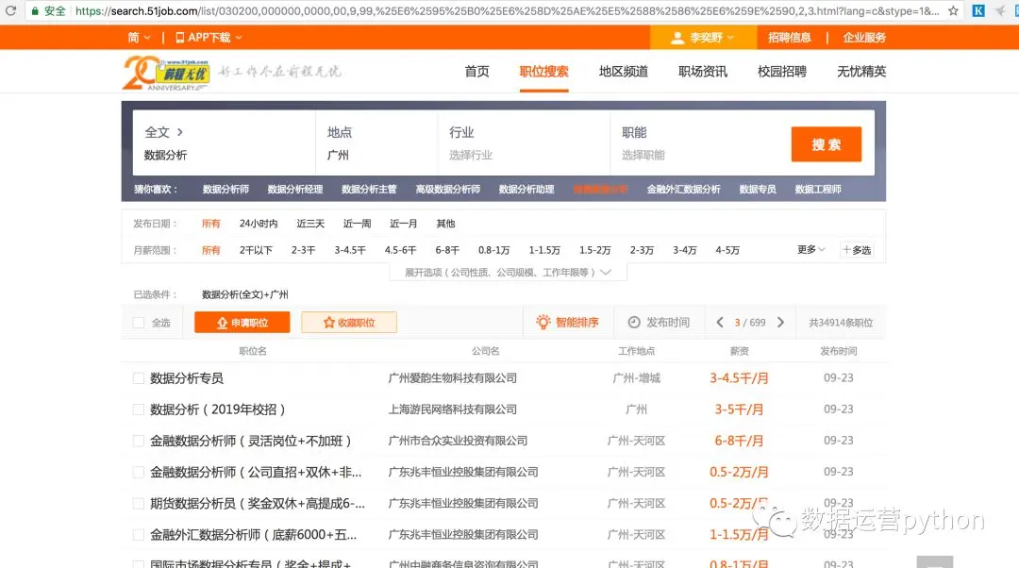The width and height of the screenshot is (1019, 568).
Task: Filter posting date by 24小时内
Action: [259, 224]
